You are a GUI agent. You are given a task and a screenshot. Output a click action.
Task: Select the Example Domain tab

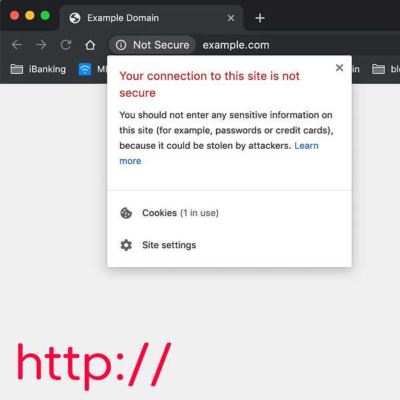151,18
